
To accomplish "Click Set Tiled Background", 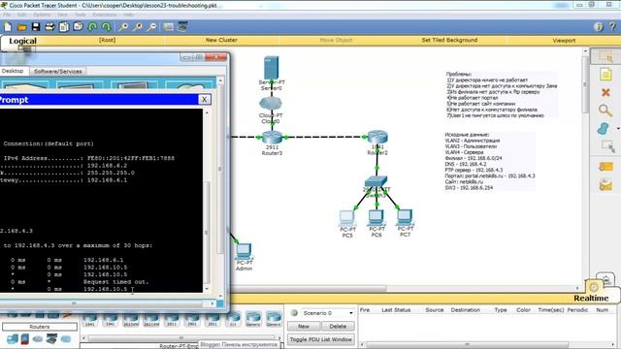I will tap(449, 40).
